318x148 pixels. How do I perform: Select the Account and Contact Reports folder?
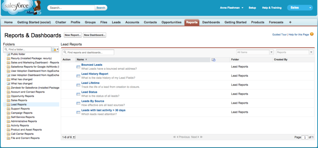(x=28, y=92)
